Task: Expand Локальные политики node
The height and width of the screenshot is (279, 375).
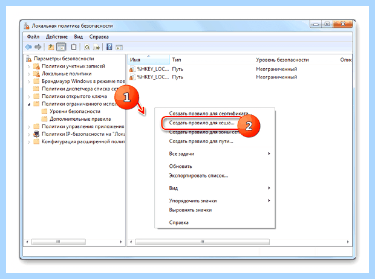Action: point(29,74)
